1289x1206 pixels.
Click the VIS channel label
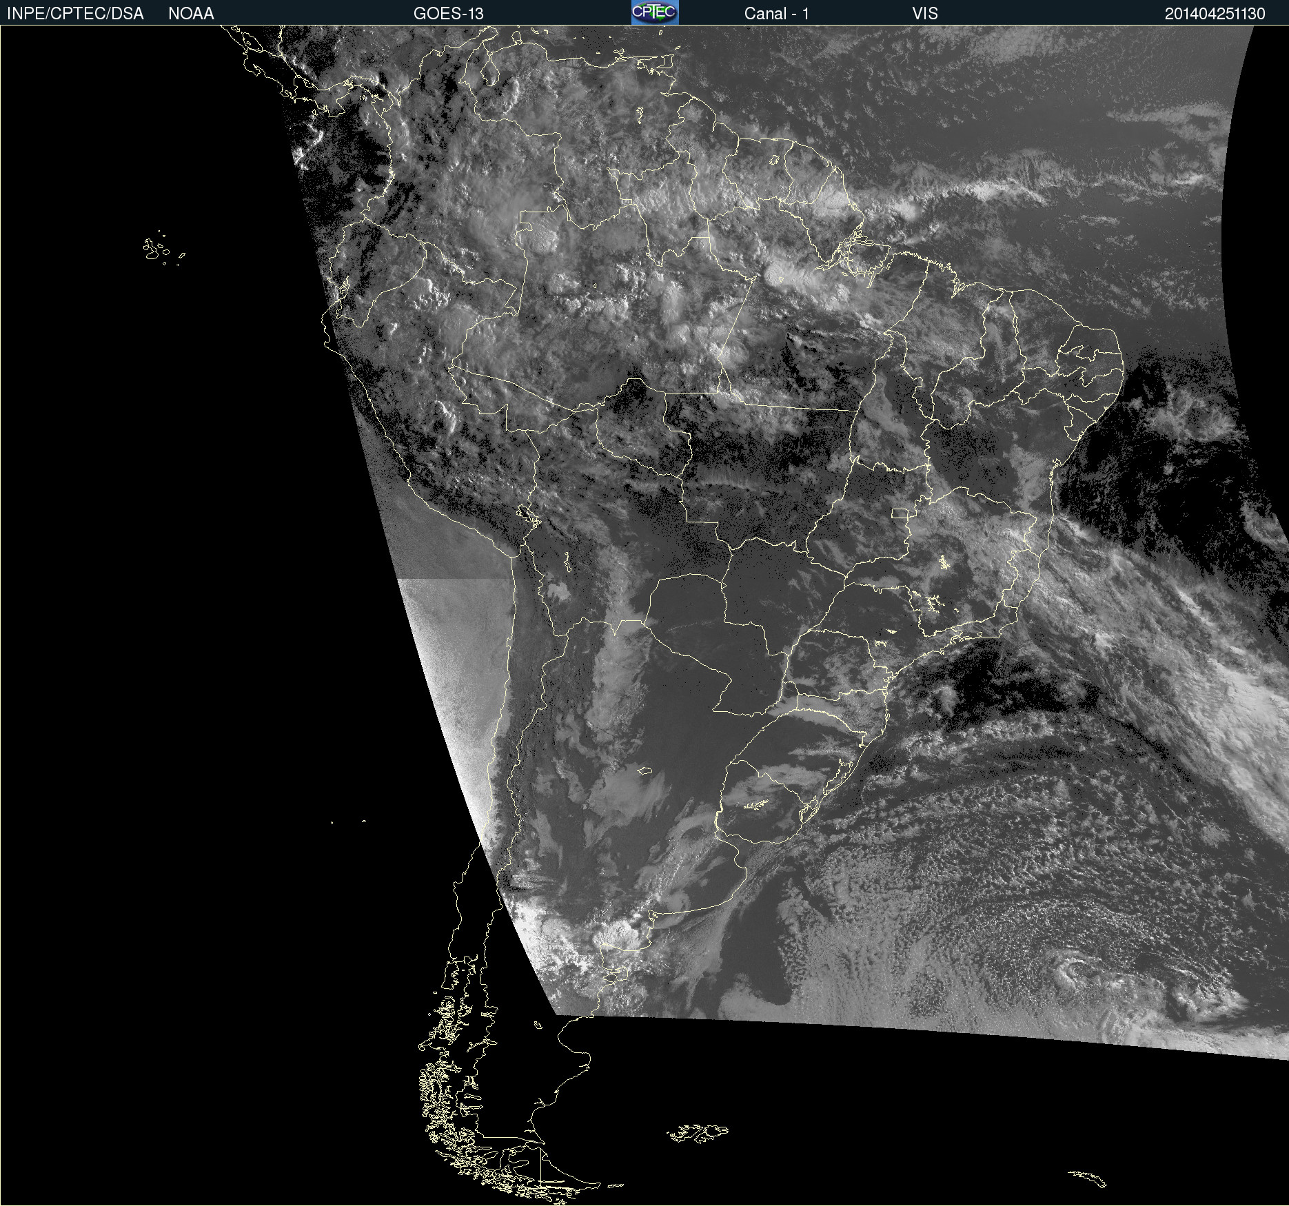[925, 14]
